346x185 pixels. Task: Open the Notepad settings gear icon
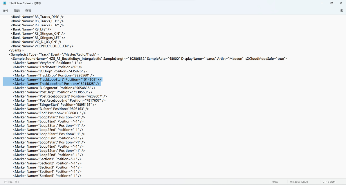click(342, 10)
